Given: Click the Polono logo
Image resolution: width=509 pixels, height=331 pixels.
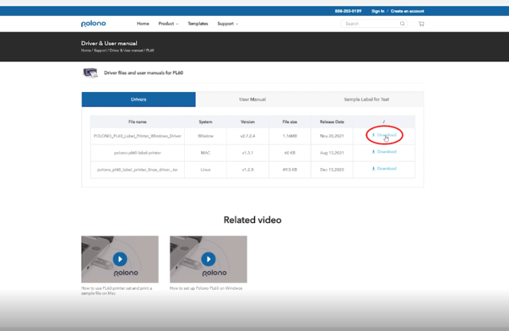Looking at the screenshot, I should 93,24.
